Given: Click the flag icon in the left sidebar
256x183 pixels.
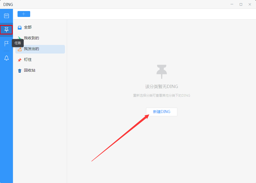Looking at the screenshot, I should [x=6, y=44].
